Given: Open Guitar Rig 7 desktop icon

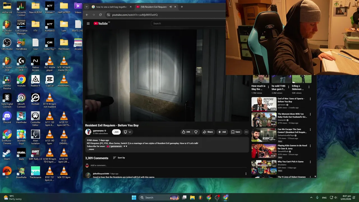Looking at the screenshot, I should [x=50, y=45].
